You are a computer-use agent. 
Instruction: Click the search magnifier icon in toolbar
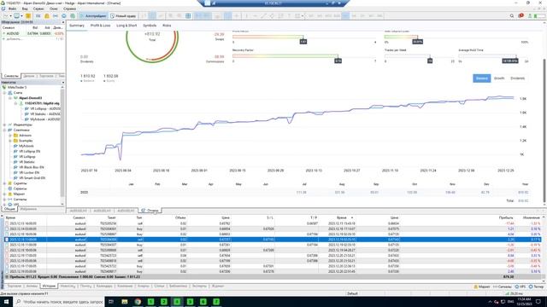[x=512, y=16]
